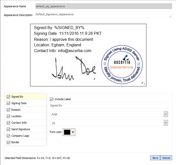Disable the Include Label checkbox
176x165 pixels.
point(52,99)
